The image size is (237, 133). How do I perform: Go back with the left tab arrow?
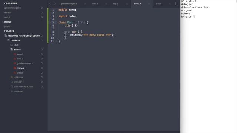tap(50, 4)
